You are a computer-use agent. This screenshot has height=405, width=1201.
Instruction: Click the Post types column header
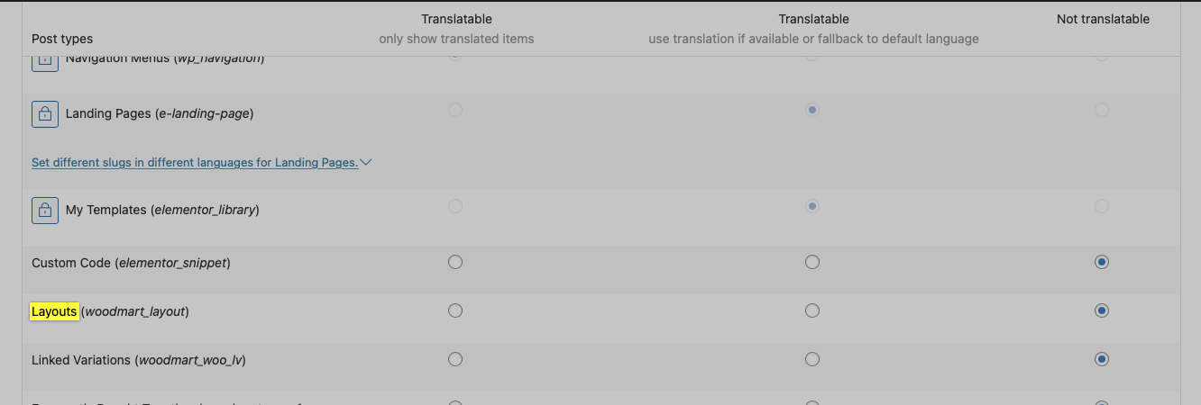click(62, 39)
